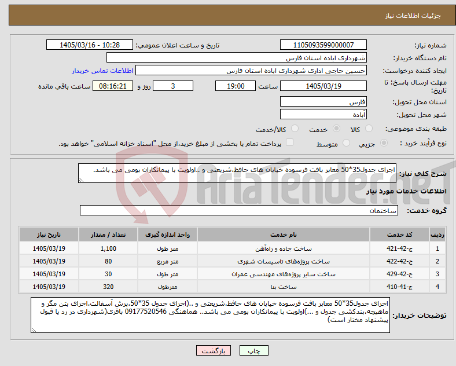Click the quantity cell 30

tap(108, 274)
